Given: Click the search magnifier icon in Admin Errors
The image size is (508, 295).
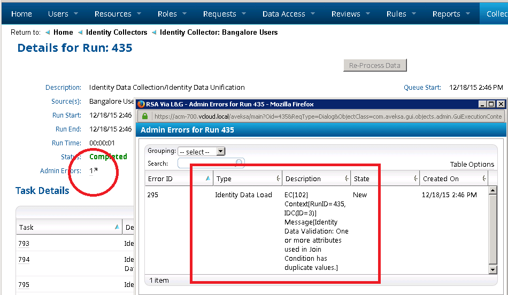Looking at the screenshot, I should 239,163.
